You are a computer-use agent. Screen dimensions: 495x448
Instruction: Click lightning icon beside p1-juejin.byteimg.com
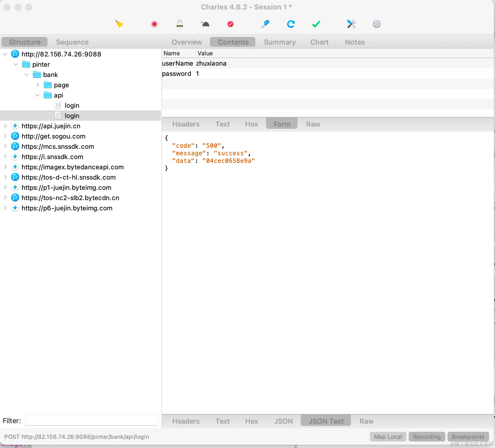pos(15,187)
